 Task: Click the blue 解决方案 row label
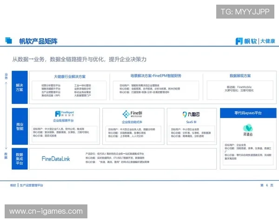pos(20,87)
